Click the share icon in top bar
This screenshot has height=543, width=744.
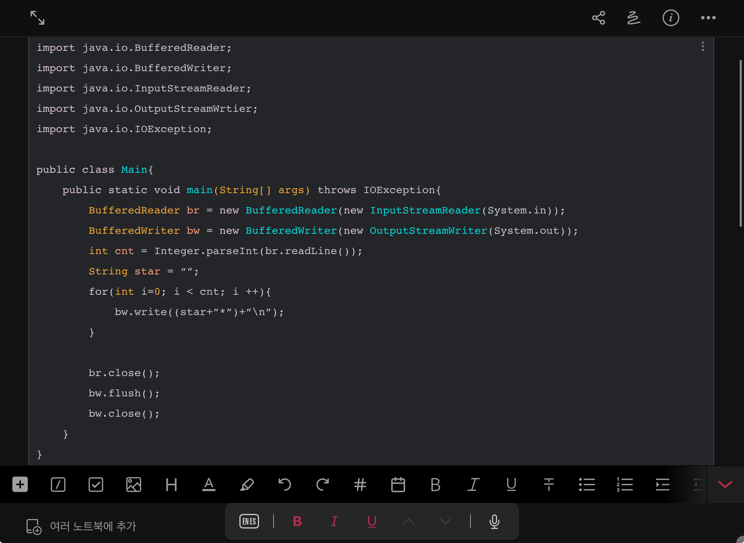[598, 18]
